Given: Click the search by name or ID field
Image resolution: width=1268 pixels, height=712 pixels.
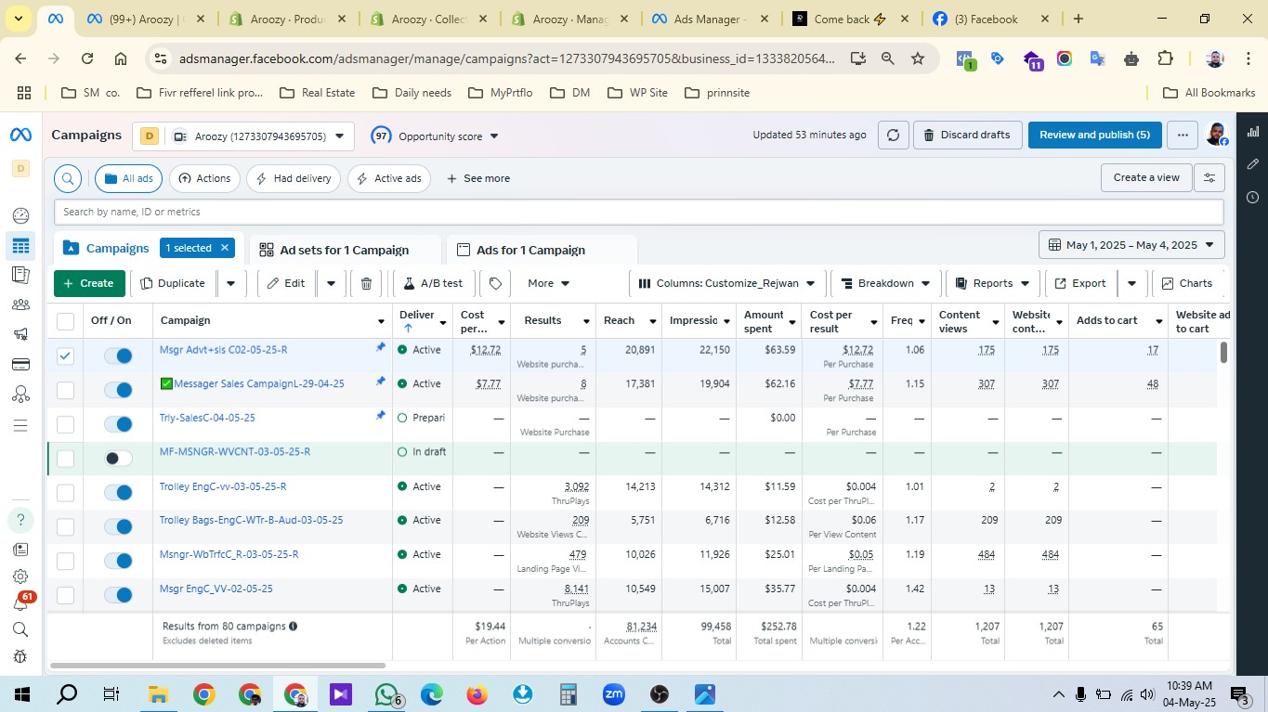Looking at the screenshot, I should [637, 212].
